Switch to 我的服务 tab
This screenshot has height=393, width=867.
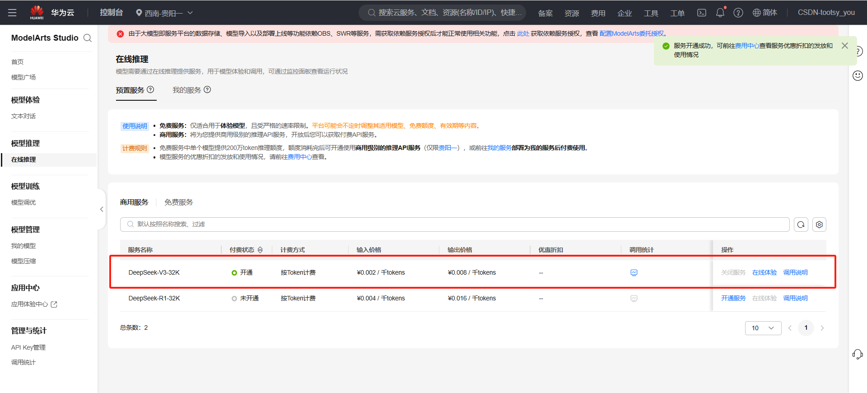pyautogui.click(x=186, y=90)
